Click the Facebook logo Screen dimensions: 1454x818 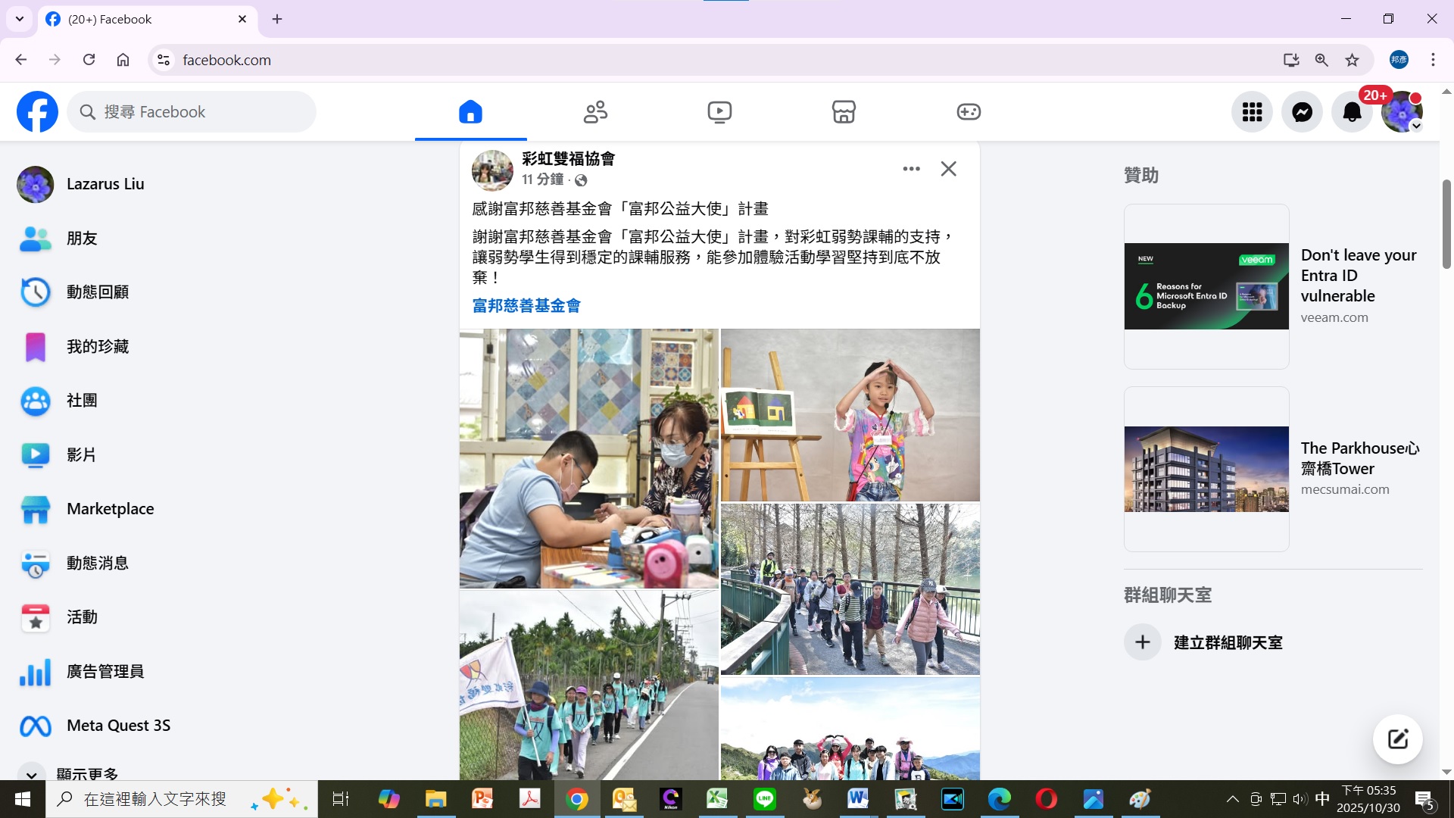[37, 112]
